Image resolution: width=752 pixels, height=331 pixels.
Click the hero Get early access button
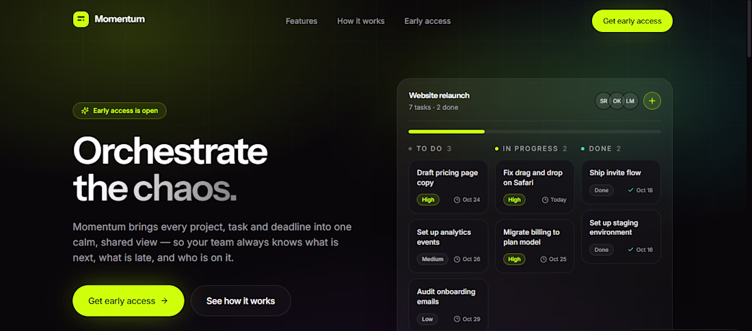(x=129, y=301)
